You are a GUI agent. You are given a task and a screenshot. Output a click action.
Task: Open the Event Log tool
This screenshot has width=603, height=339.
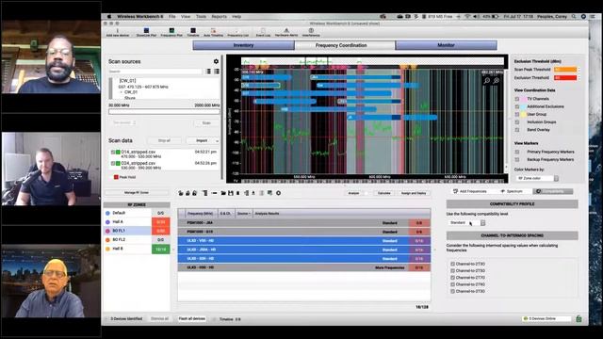(x=263, y=32)
